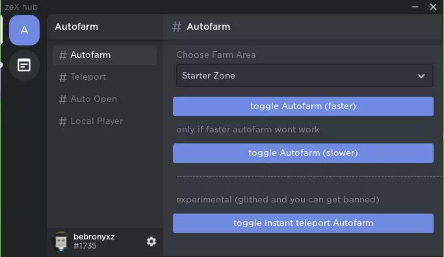
Task: Toggle Autofarm (faster) button
Action: pyautogui.click(x=303, y=106)
